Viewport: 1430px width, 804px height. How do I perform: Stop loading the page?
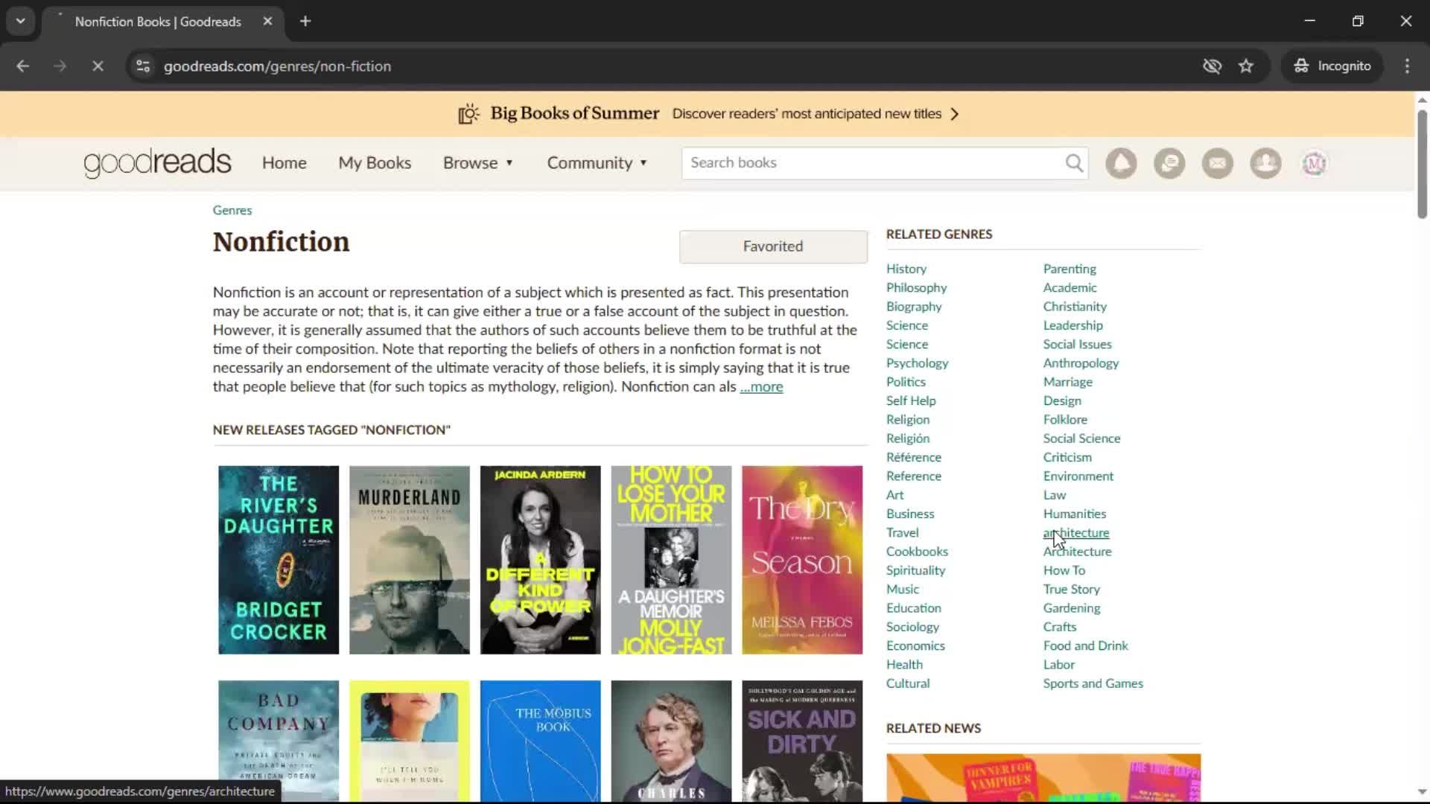[x=98, y=66]
